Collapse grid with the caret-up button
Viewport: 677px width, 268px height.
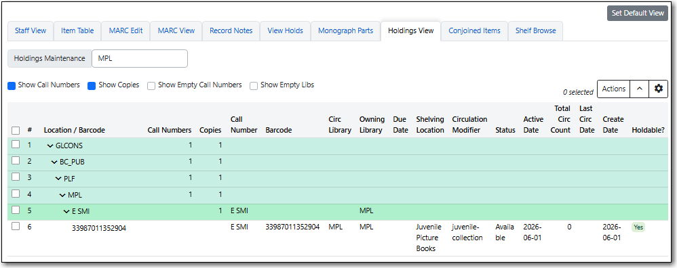640,89
